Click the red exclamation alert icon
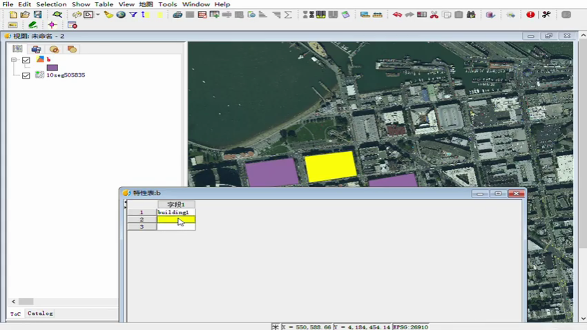Viewport: 587px width, 330px height. [x=530, y=14]
